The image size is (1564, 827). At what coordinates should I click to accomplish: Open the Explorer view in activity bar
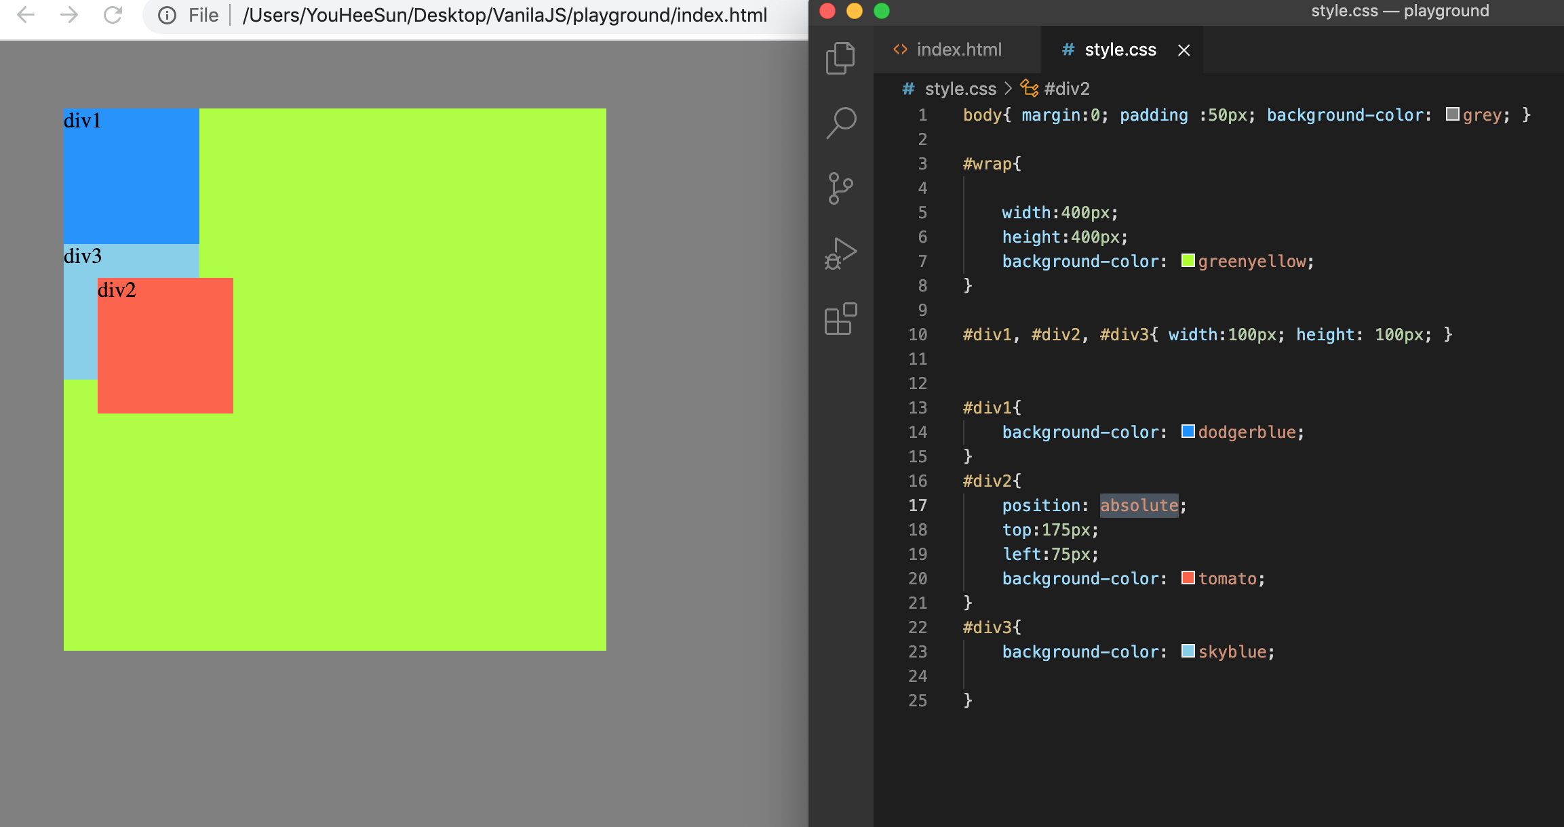pyautogui.click(x=841, y=58)
